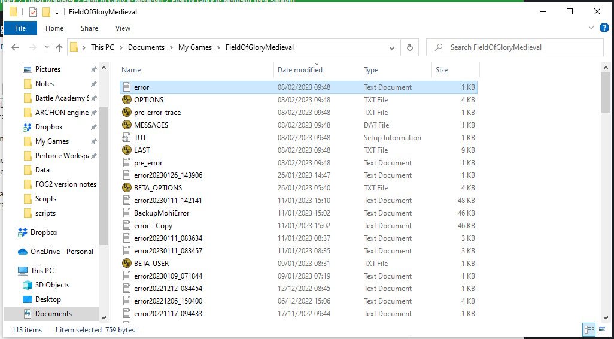Open Explorer help via the question mark icon

tap(604, 28)
